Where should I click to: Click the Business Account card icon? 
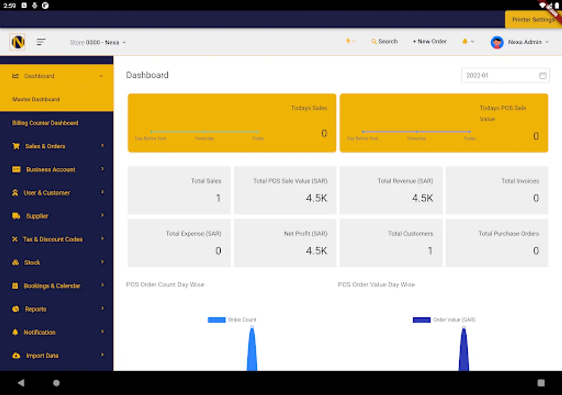point(16,169)
